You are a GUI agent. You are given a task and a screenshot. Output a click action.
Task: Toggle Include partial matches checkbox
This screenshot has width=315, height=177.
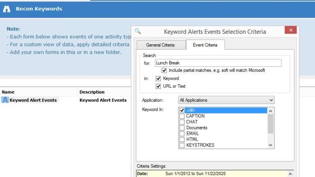coord(164,71)
